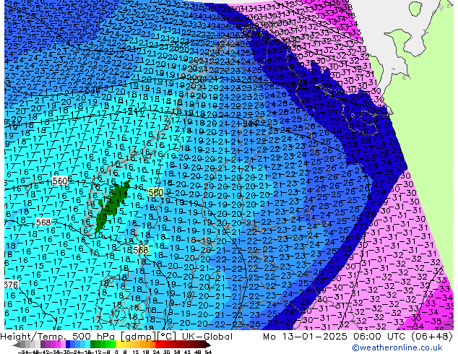The height and width of the screenshot is (354, 458).
Task: Click the white 560 contour label
Action: (x=60, y=181)
